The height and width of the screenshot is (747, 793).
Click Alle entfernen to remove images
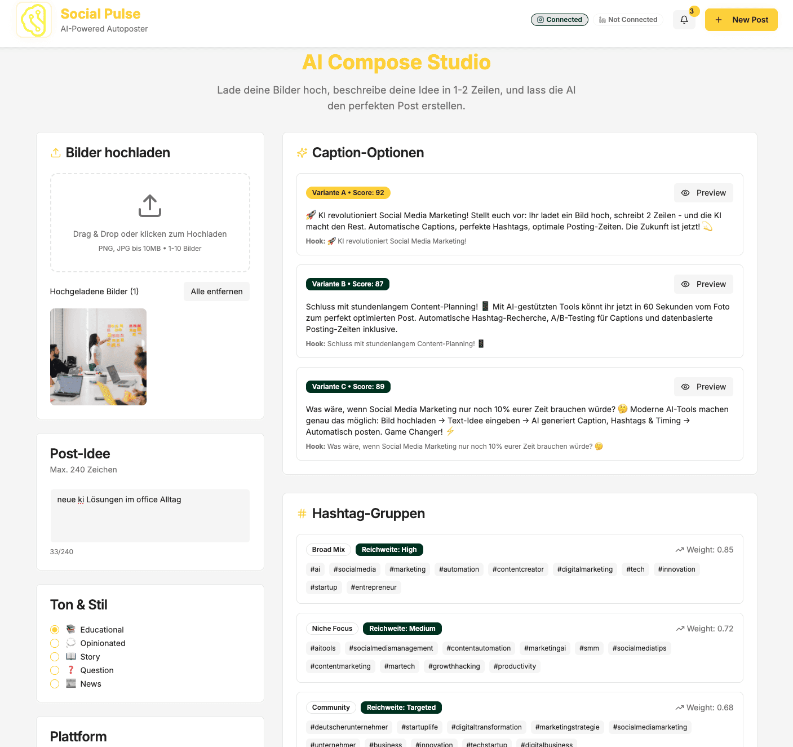coord(216,291)
